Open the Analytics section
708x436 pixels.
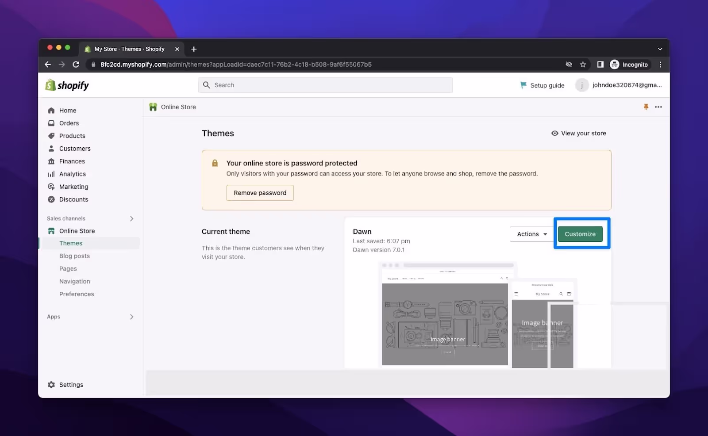coord(73,174)
